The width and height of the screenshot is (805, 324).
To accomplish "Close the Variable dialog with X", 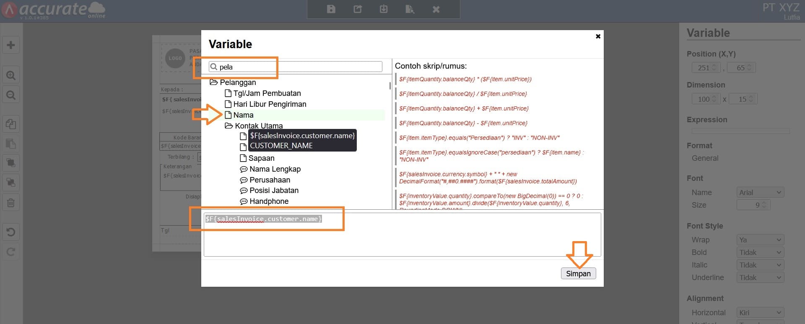I will click(598, 36).
